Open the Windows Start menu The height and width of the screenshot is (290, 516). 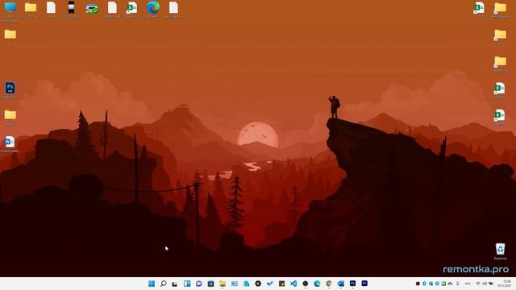[152, 284]
